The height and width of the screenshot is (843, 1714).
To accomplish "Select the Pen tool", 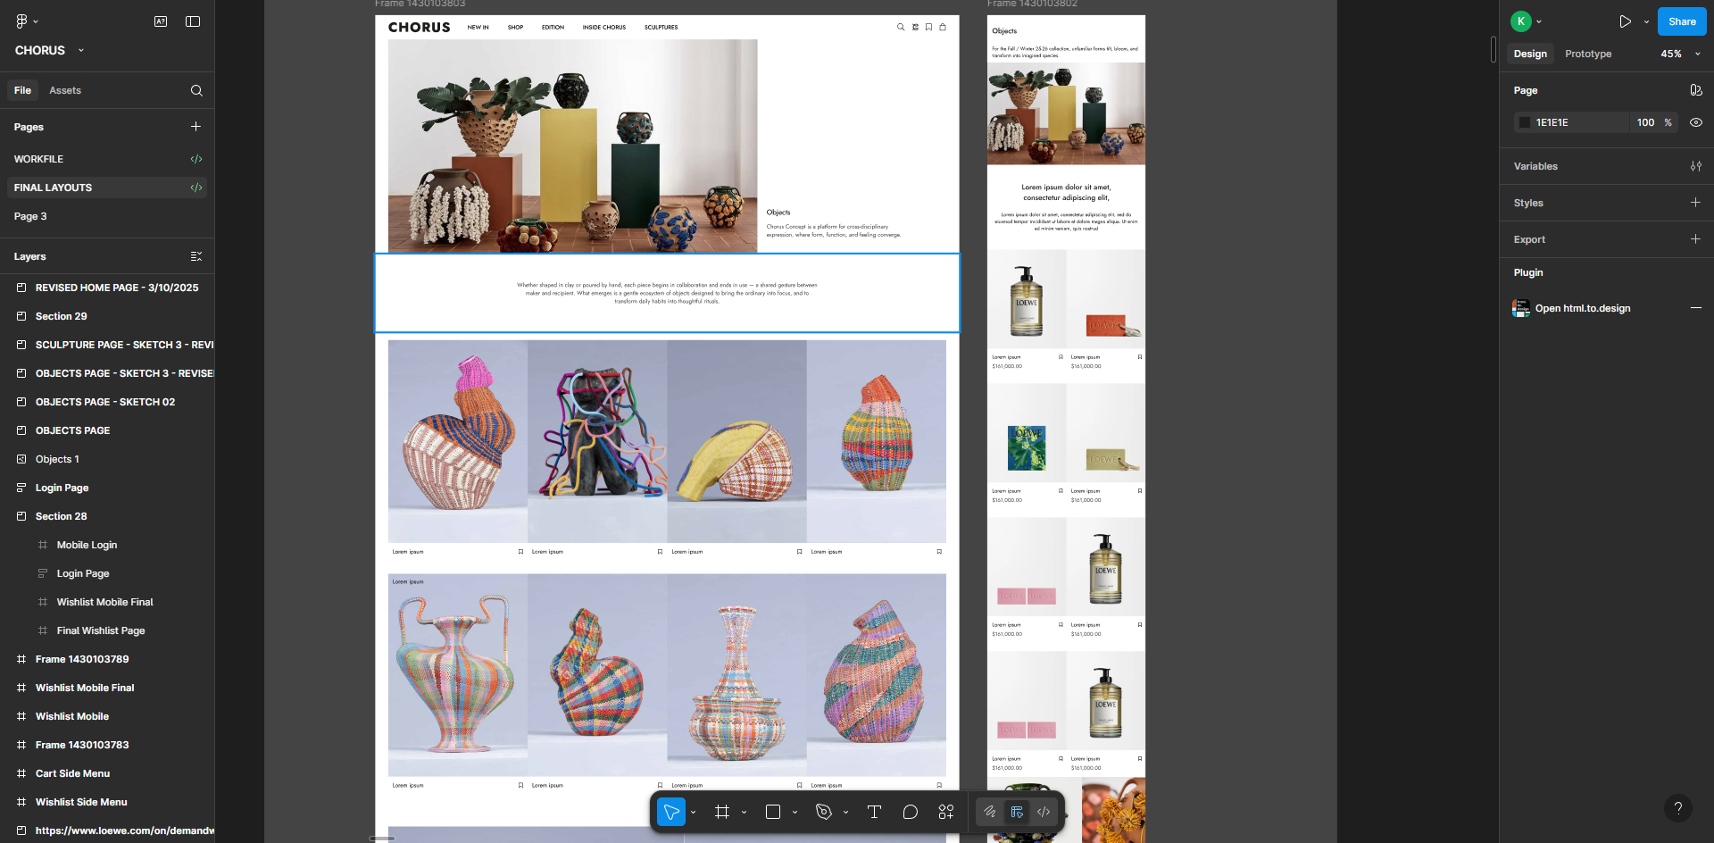I will point(824,812).
